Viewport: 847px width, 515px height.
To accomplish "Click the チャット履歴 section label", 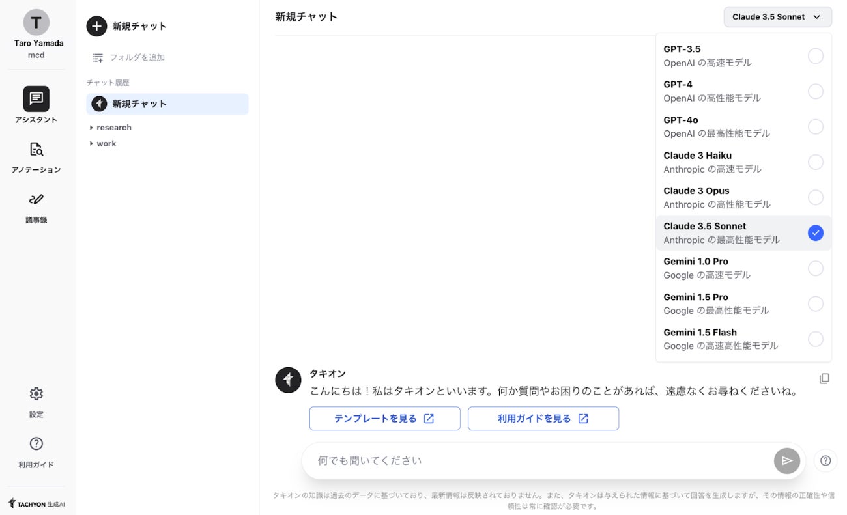I will click(x=108, y=83).
